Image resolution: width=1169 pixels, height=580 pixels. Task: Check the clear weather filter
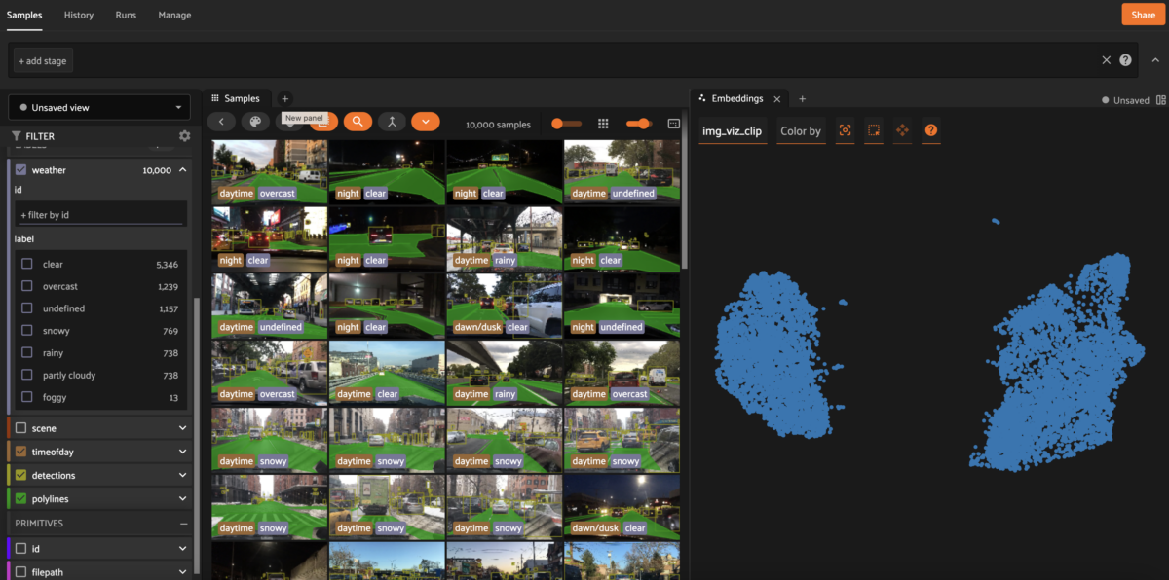pyautogui.click(x=26, y=264)
